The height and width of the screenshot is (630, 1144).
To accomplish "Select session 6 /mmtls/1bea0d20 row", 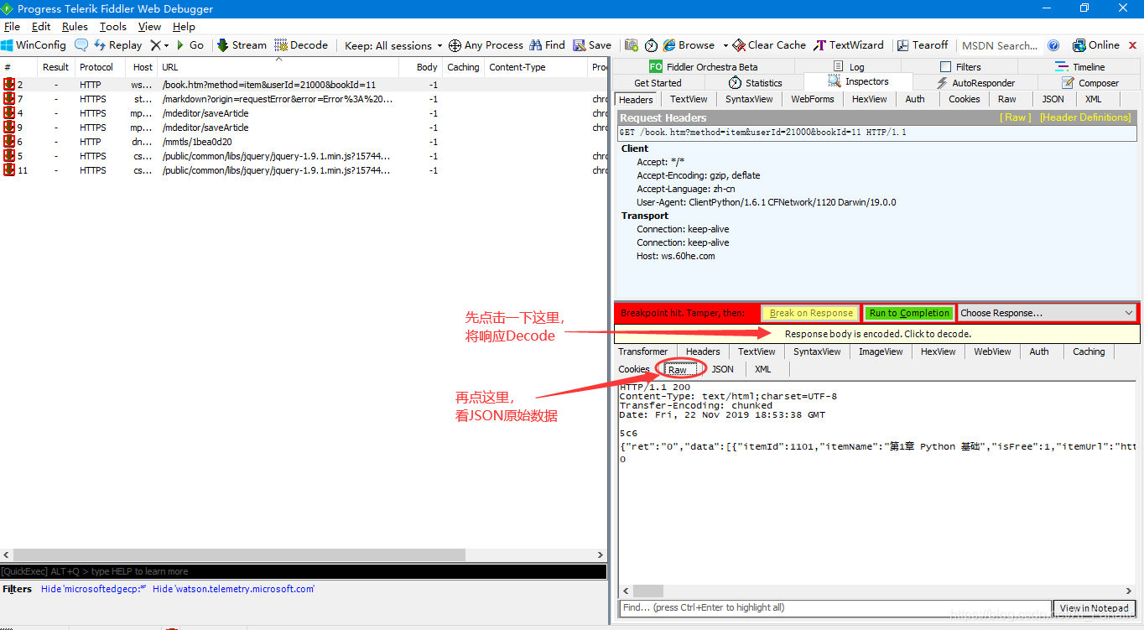I will click(304, 142).
